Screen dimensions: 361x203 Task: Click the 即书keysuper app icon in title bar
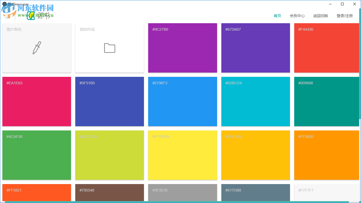pyautogui.click(x=5, y=4)
